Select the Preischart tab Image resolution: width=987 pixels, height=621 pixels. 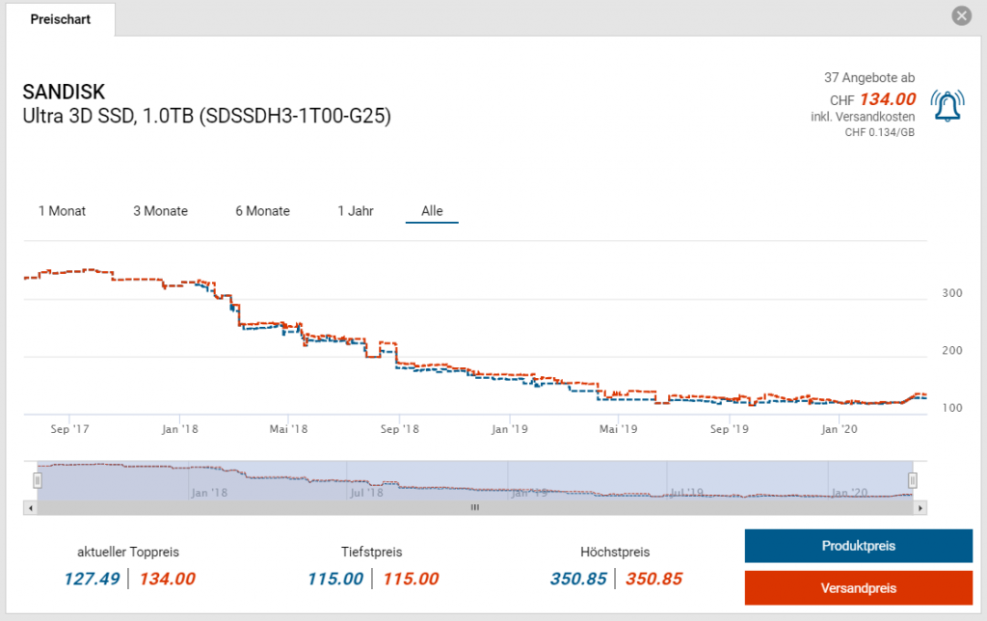60,19
